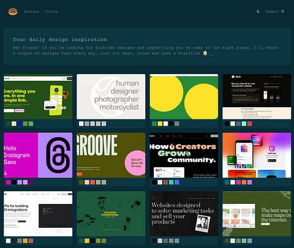Click the icon beside Submit

point(282,12)
